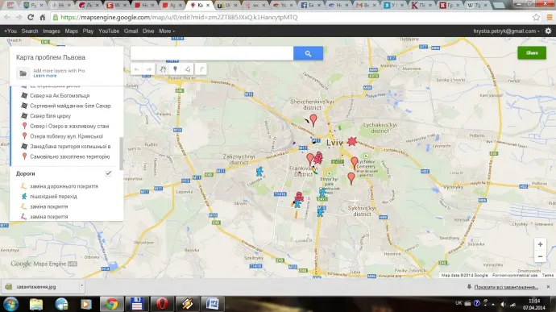Close the downloads bar
Image resolution: width=556 pixels, height=312 pixels.
coord(548,286)
